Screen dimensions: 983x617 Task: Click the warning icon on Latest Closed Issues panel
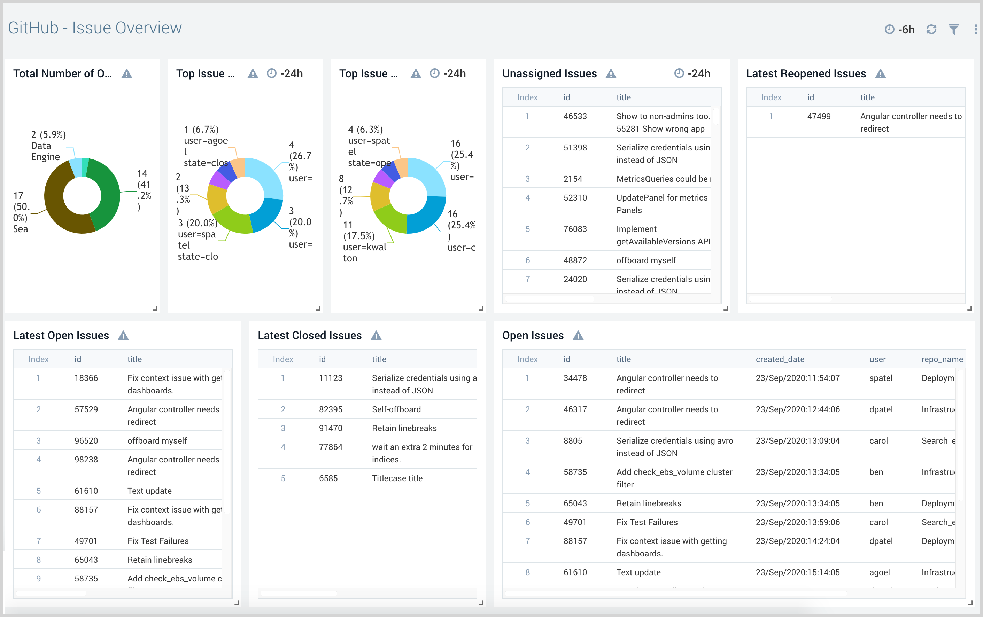tap(377, 335)
